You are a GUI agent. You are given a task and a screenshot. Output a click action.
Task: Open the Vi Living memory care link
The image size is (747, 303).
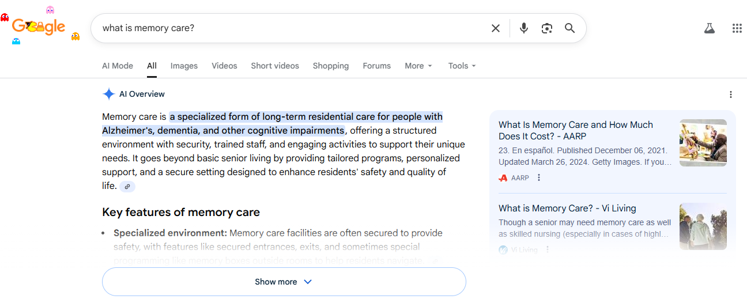[x=567, y=209]
